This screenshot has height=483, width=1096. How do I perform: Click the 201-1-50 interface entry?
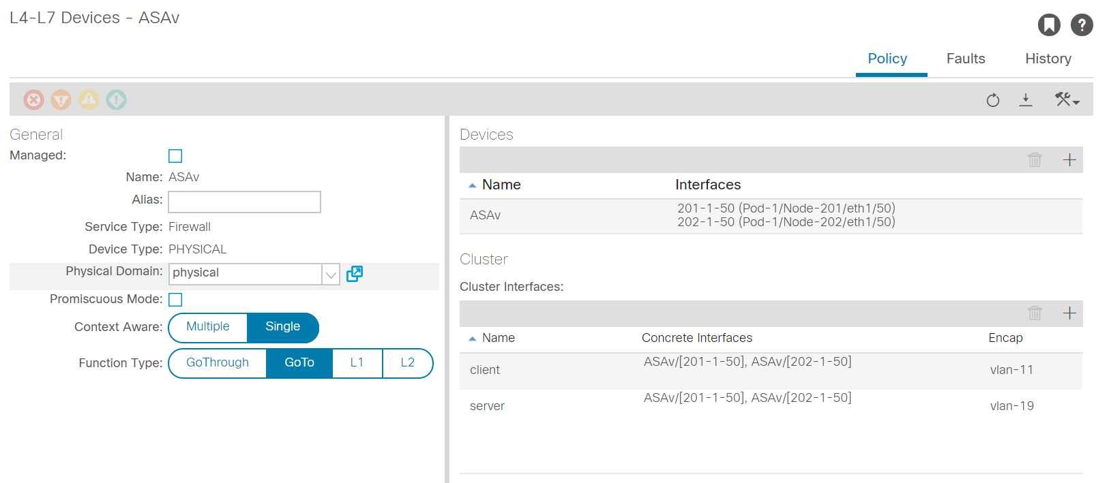[786, 208]
